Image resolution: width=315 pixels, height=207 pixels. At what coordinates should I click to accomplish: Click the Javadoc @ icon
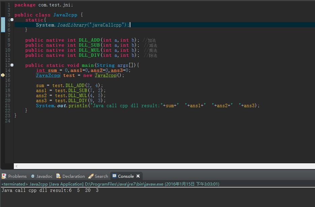[33, 176]
